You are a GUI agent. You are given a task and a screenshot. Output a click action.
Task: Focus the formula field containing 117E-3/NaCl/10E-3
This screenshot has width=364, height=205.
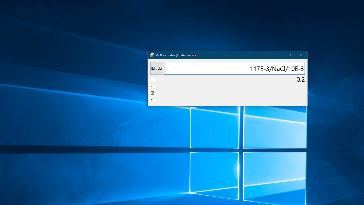(x=234, y=68)
